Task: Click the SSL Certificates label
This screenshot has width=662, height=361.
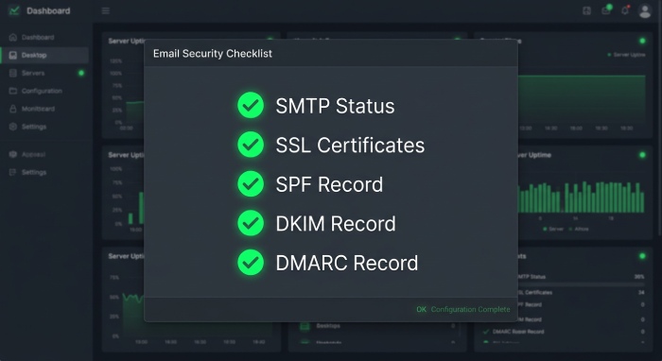Action: tap(350, 146)
